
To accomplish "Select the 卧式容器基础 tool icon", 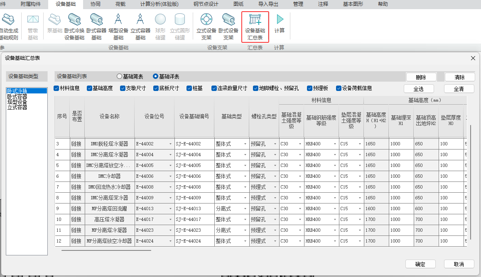I will (x=96, y=20).
